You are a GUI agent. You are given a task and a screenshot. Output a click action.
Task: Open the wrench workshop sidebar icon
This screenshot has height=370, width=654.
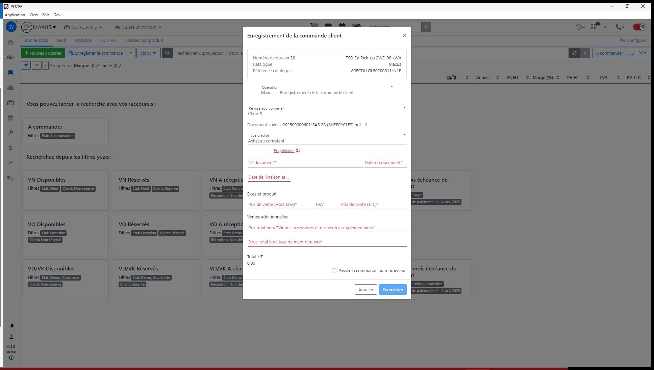pyautogui.click(x=10, y=133)
